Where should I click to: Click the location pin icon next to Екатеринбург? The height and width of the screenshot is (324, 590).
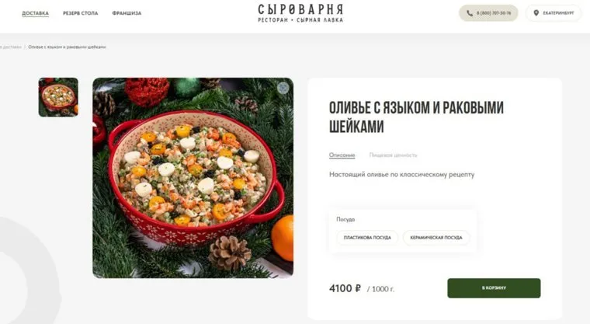(536, 13)
